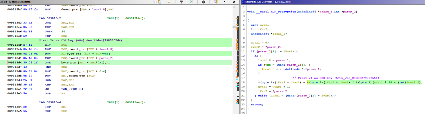
Task: Select the cursor selection tool icon
Action: tap(169, 2)
